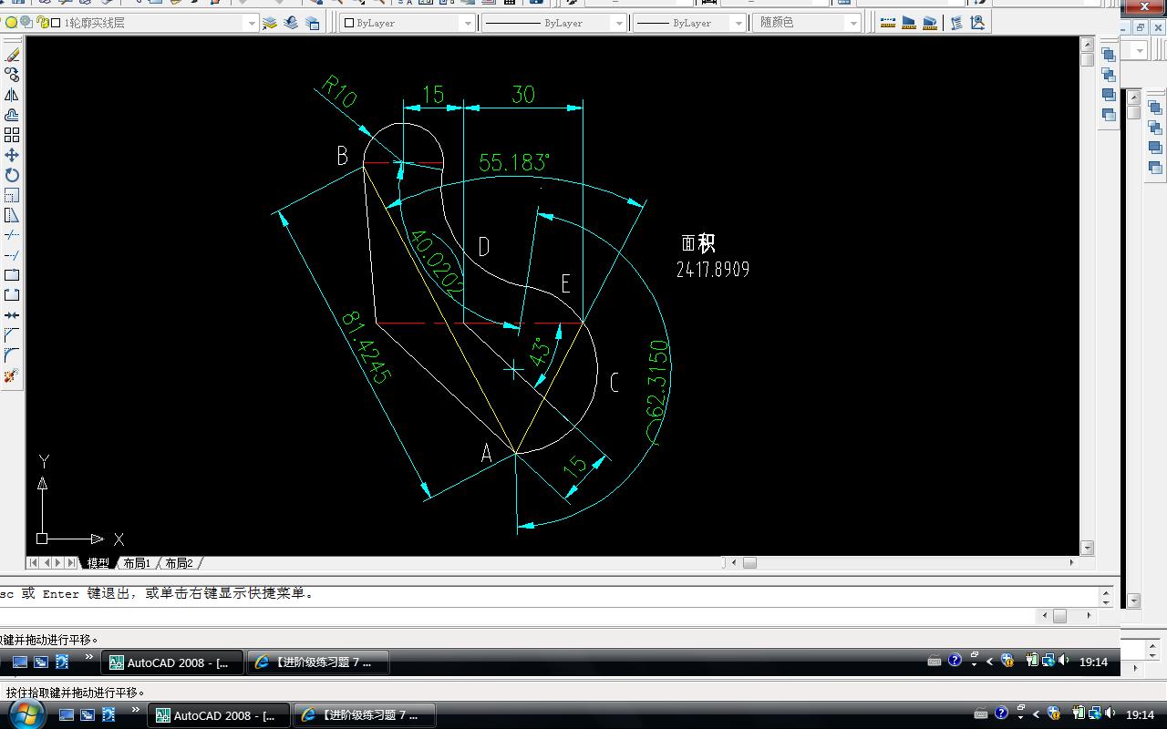Select point label A in drawing
This screenshot has height=729, width=1167.
coord(486,453)
